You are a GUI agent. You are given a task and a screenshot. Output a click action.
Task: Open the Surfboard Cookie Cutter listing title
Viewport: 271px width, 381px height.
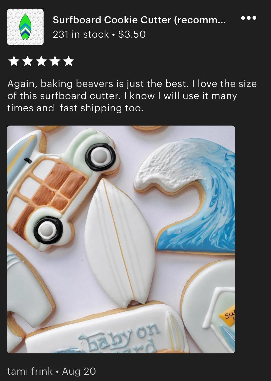[139, 20]
